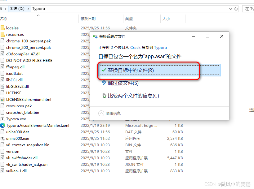Click the compare files document icon
254x189 pixels.
(x=104, y=95)
